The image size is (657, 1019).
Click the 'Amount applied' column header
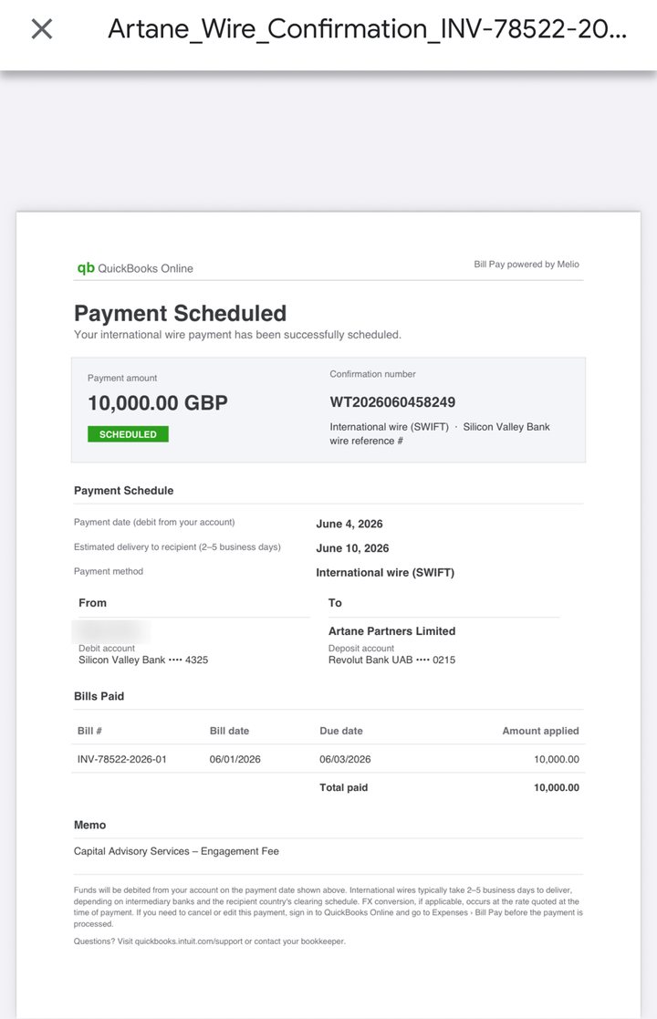(541, 731)
